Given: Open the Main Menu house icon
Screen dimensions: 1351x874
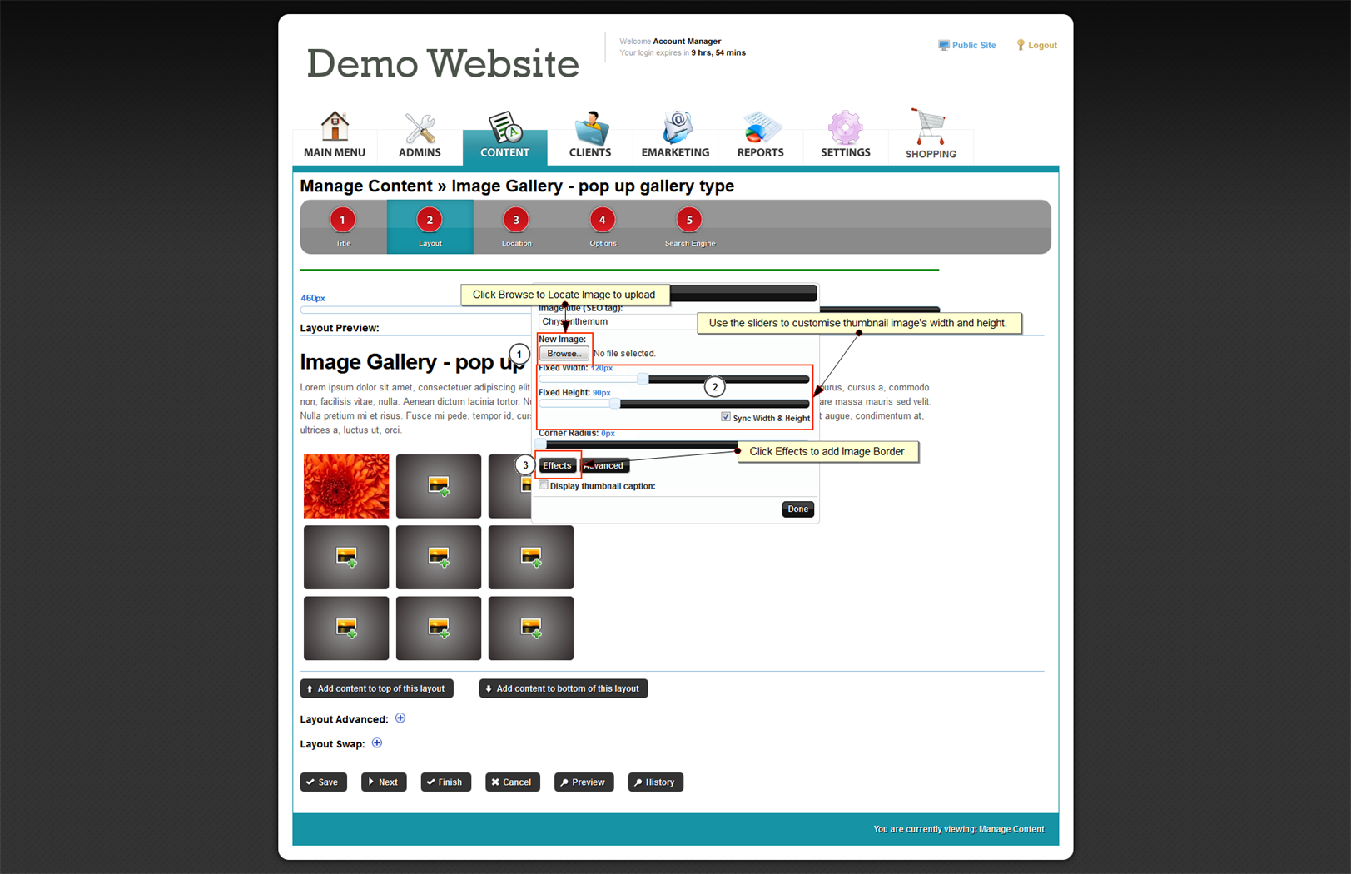Looking at the screenshot, I should coord(335,127).
